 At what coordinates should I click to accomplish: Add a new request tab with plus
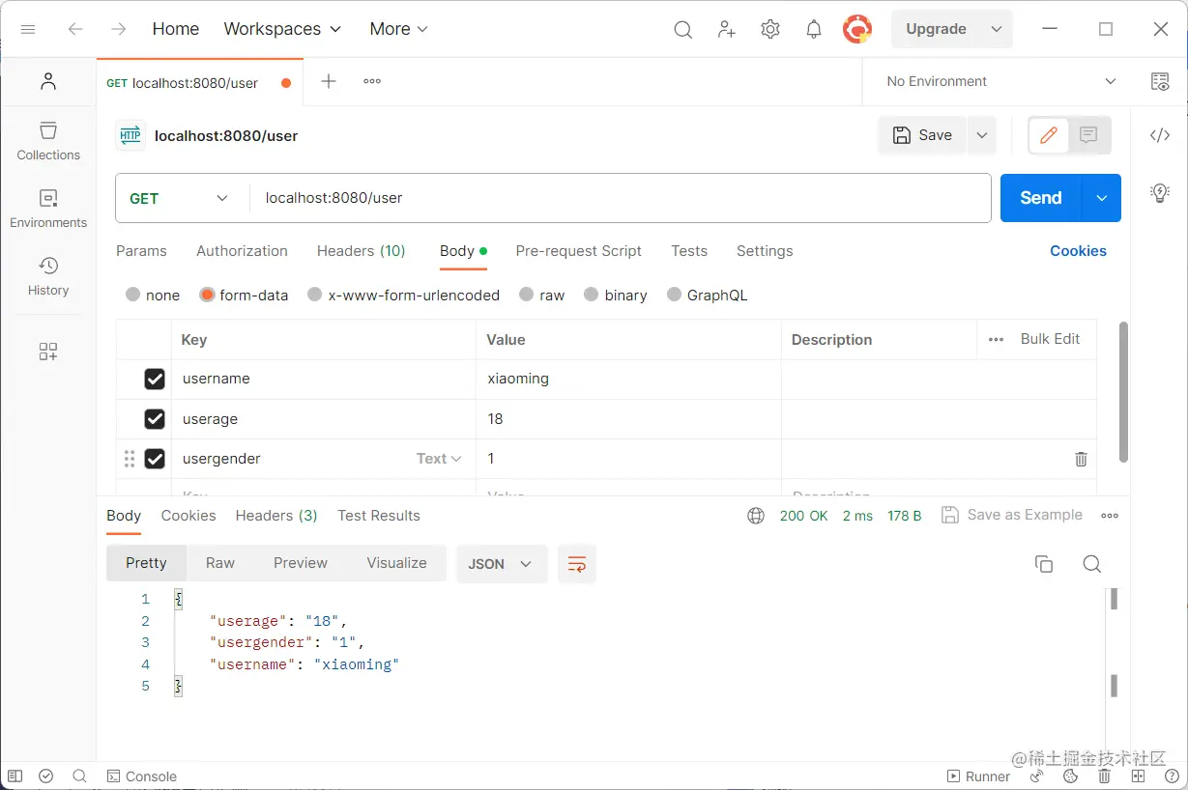pyautogui.click(x=329, y=81)
